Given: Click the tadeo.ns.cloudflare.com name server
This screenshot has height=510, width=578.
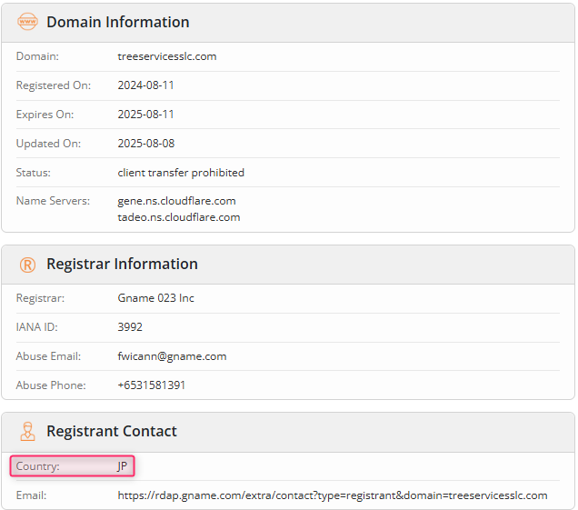Looking at the screenshot, I should pos(179,217).
